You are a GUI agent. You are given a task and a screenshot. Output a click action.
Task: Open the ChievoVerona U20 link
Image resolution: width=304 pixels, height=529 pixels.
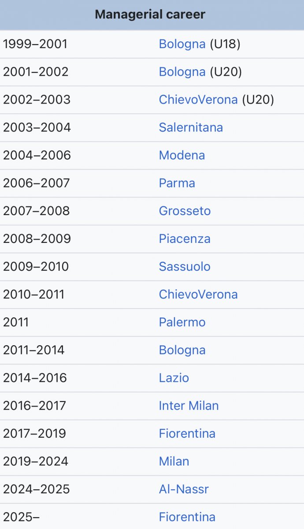click(198, 100)
